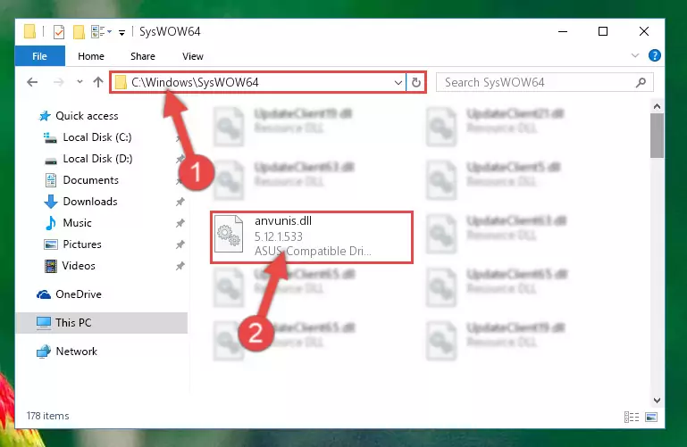Open Documents in the sidebar
The height and width of the screenshot is (447, 687).
click(x=91, y=180)
